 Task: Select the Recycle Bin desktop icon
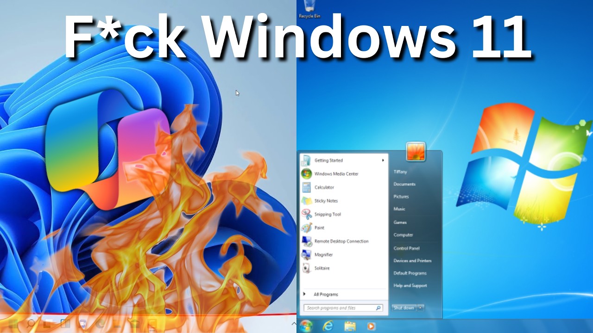[309, 9]
